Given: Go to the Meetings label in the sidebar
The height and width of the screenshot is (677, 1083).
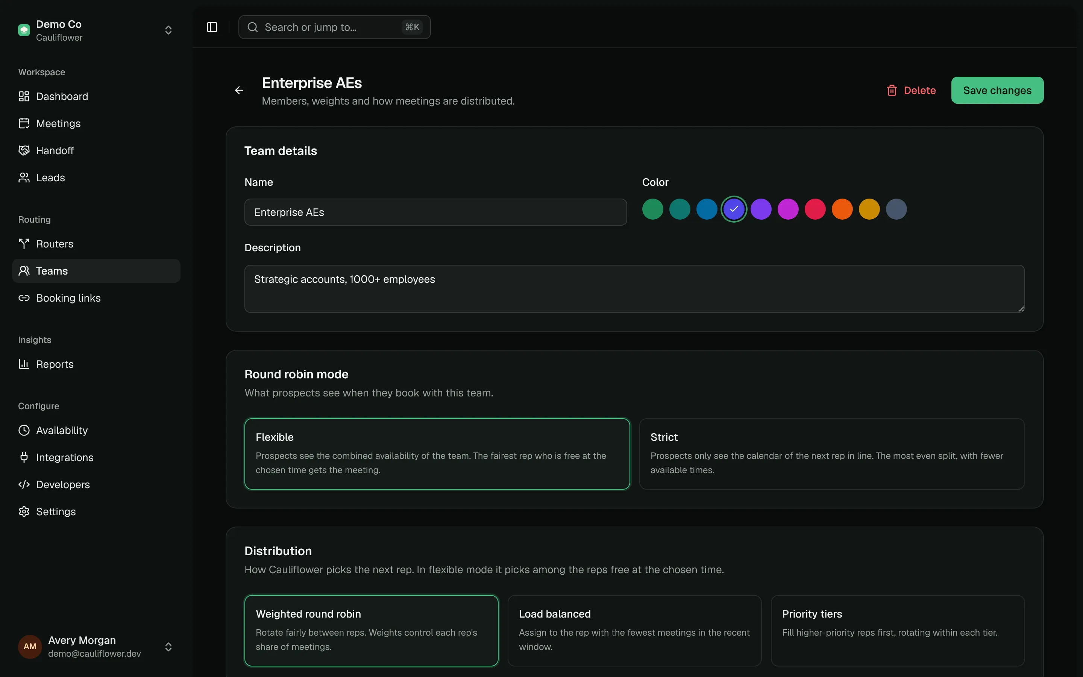Looking at the screenshot, I should pyautogui.click(x=58, y=124).
